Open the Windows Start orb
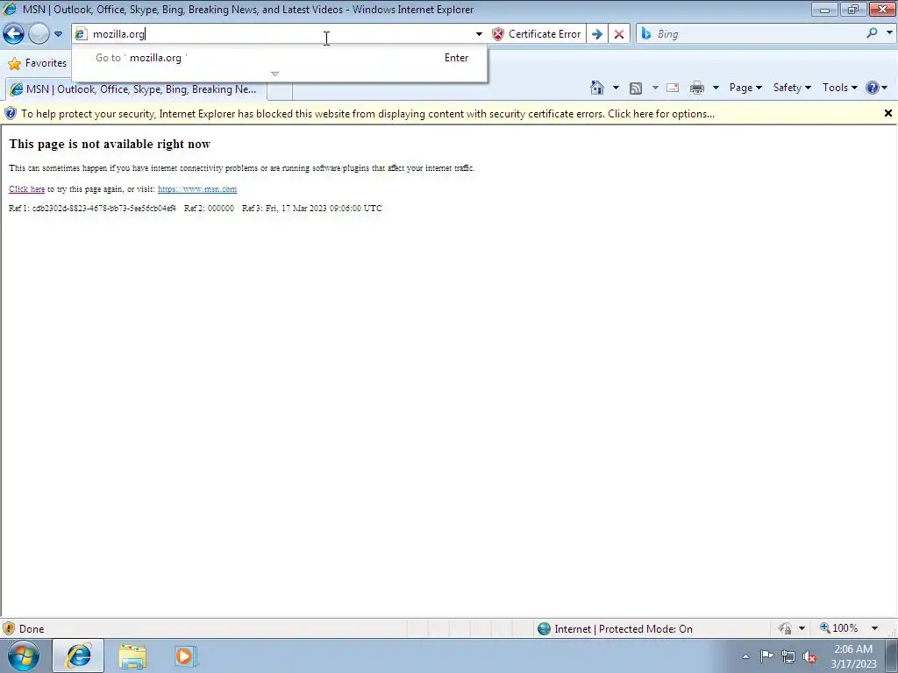The width and height of the screenshot is (898, 673). tap(23, 655)
